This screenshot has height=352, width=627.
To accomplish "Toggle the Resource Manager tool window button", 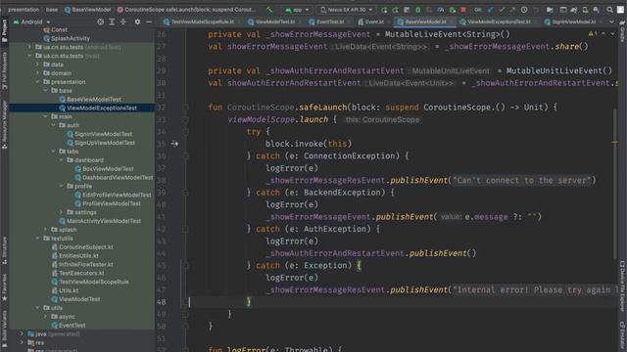I will coord(4,124).
